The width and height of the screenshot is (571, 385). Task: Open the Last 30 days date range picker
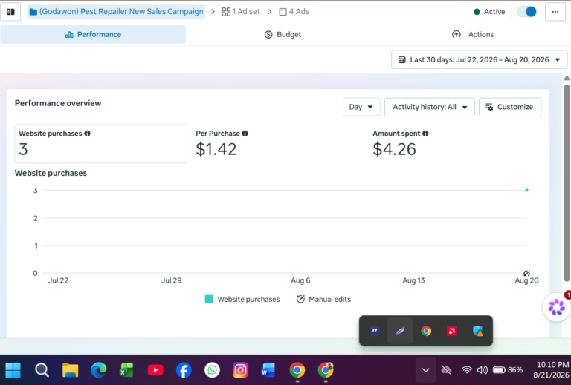point(480,59)
